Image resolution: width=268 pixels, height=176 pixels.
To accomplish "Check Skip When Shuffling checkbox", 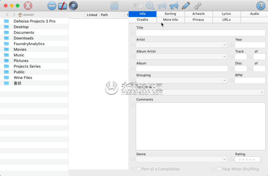I will coord(219,169).
